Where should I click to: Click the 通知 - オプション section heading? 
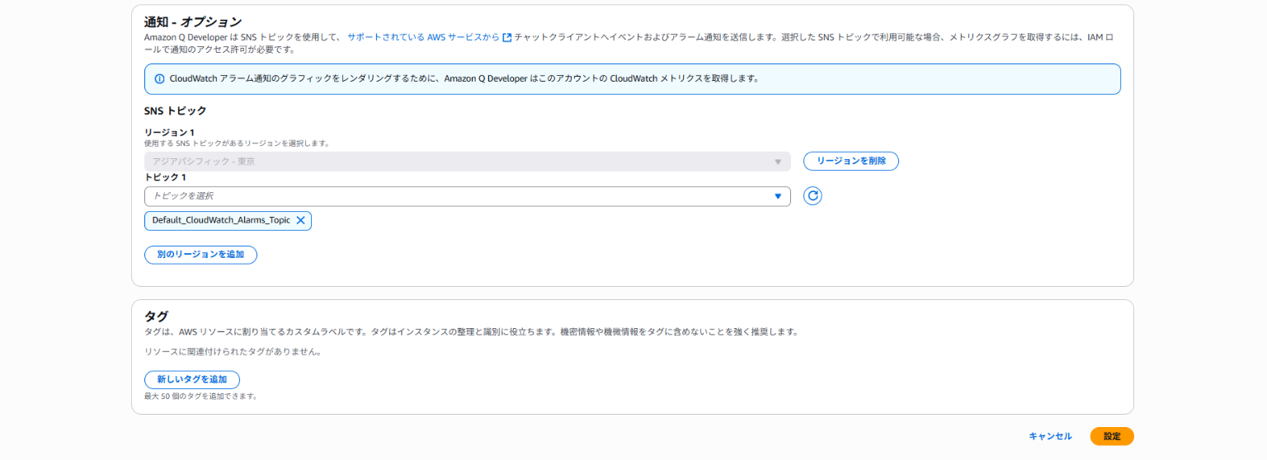pyautogui.click(x=193, y=21)
